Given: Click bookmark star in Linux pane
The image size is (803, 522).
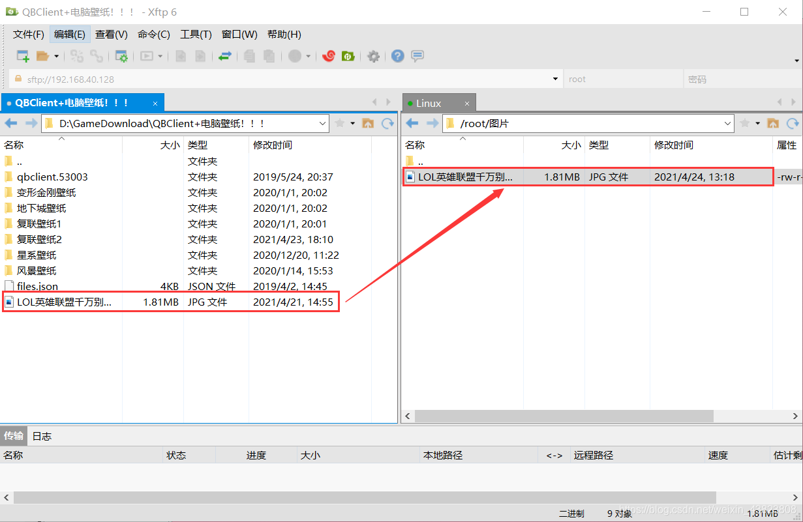Looking at the screenshot, I should tap(745, 123).
